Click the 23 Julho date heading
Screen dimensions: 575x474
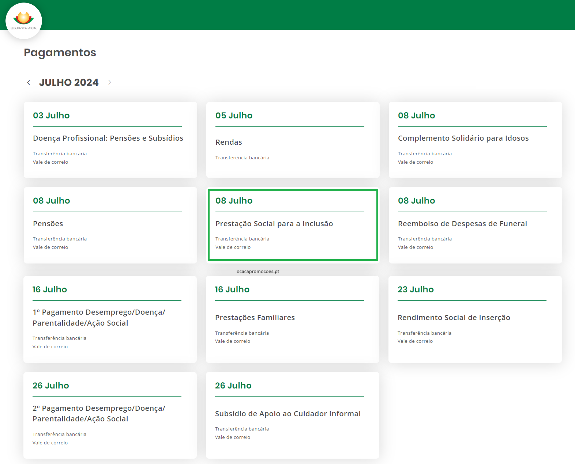[416, 289]
